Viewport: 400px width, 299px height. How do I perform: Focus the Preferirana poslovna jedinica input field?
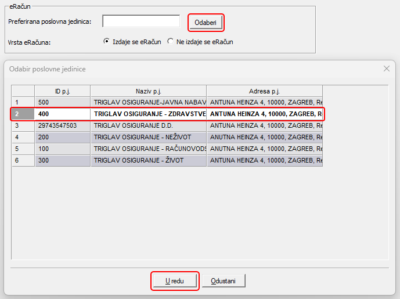(141, 21)
